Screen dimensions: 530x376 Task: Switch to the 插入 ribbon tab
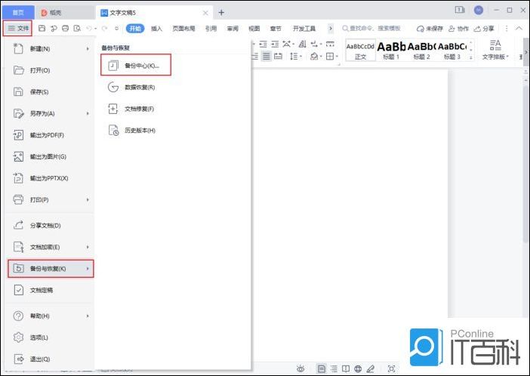(156, 29)
